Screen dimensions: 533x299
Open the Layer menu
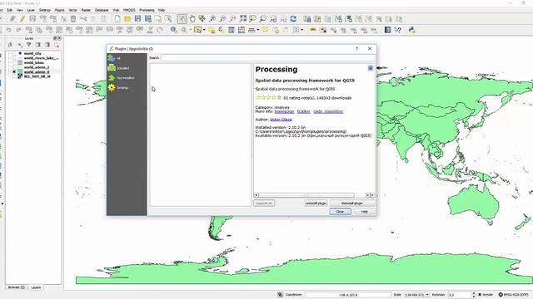click(x=31, y=10)
